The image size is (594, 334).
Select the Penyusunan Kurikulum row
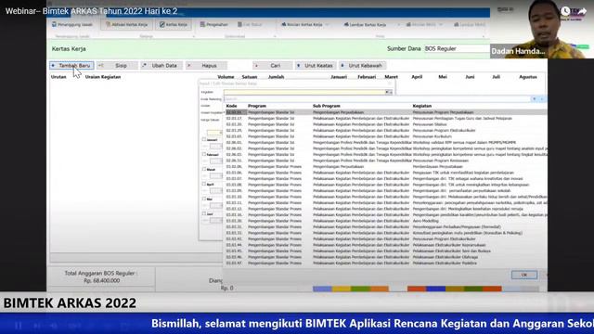[386, 136]
